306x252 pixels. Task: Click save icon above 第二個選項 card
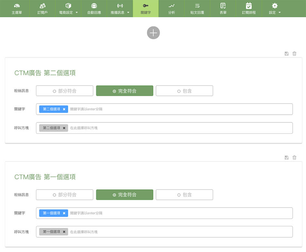[286, 54]
